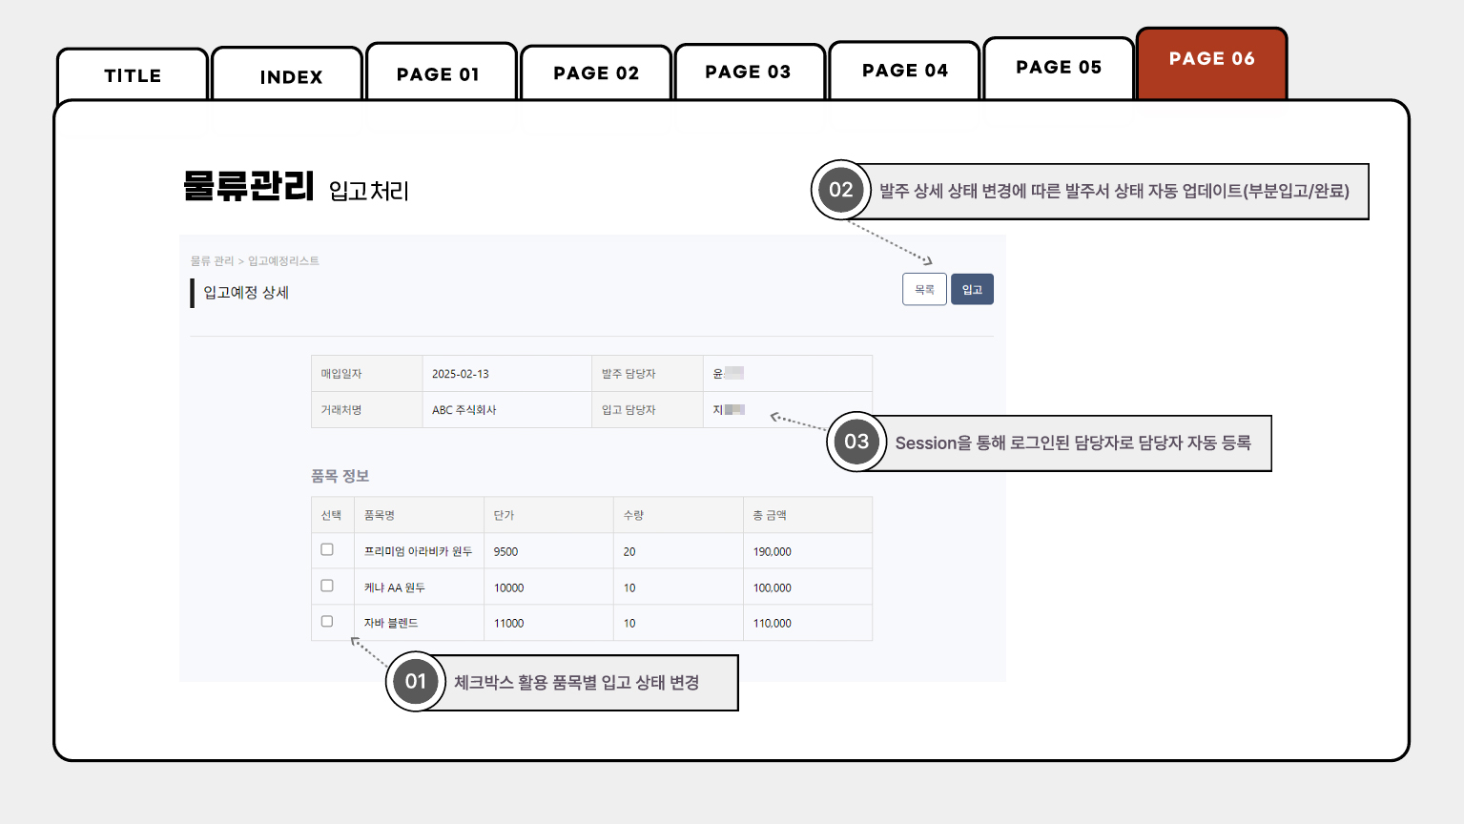
Task: Open the PAGE 03 tab
Action: point(748,72)
